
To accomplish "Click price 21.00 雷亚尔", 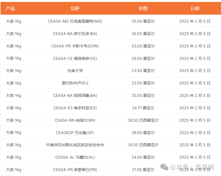I will coord(143,170).
